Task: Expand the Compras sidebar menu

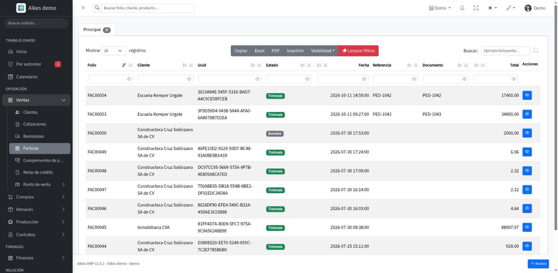Action: [36, 197]
